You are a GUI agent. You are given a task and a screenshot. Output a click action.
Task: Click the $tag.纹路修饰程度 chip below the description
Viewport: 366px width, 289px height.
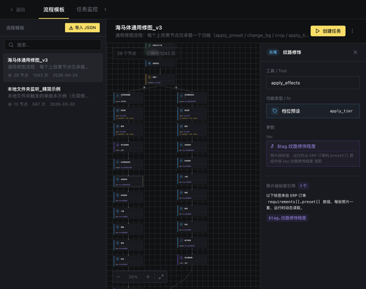pos(287,218)
